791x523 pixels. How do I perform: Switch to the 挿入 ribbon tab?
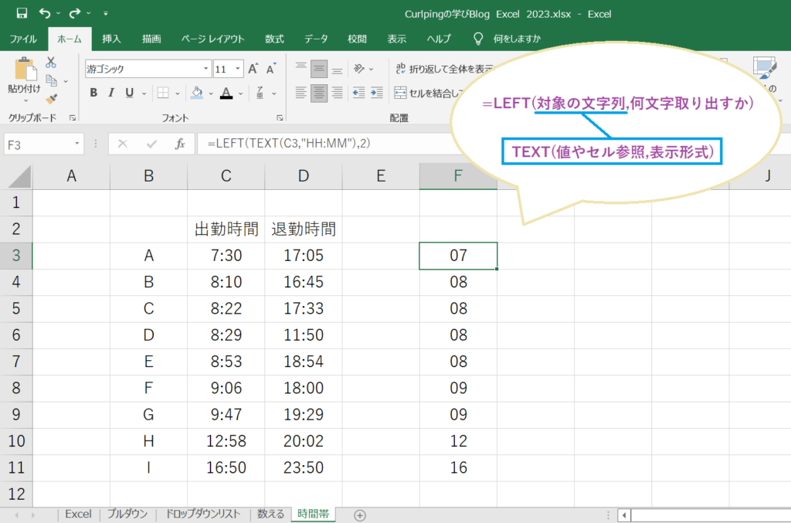tap(111, 39)
